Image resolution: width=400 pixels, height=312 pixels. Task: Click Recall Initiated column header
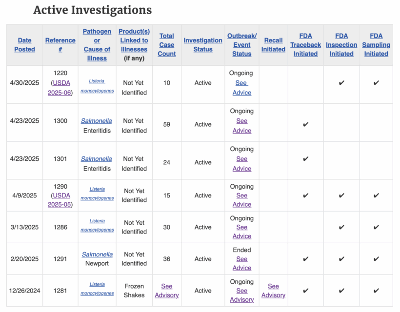tap(273, 45)
